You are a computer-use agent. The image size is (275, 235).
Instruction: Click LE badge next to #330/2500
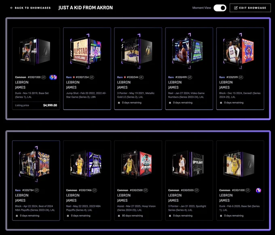point(146,190)
